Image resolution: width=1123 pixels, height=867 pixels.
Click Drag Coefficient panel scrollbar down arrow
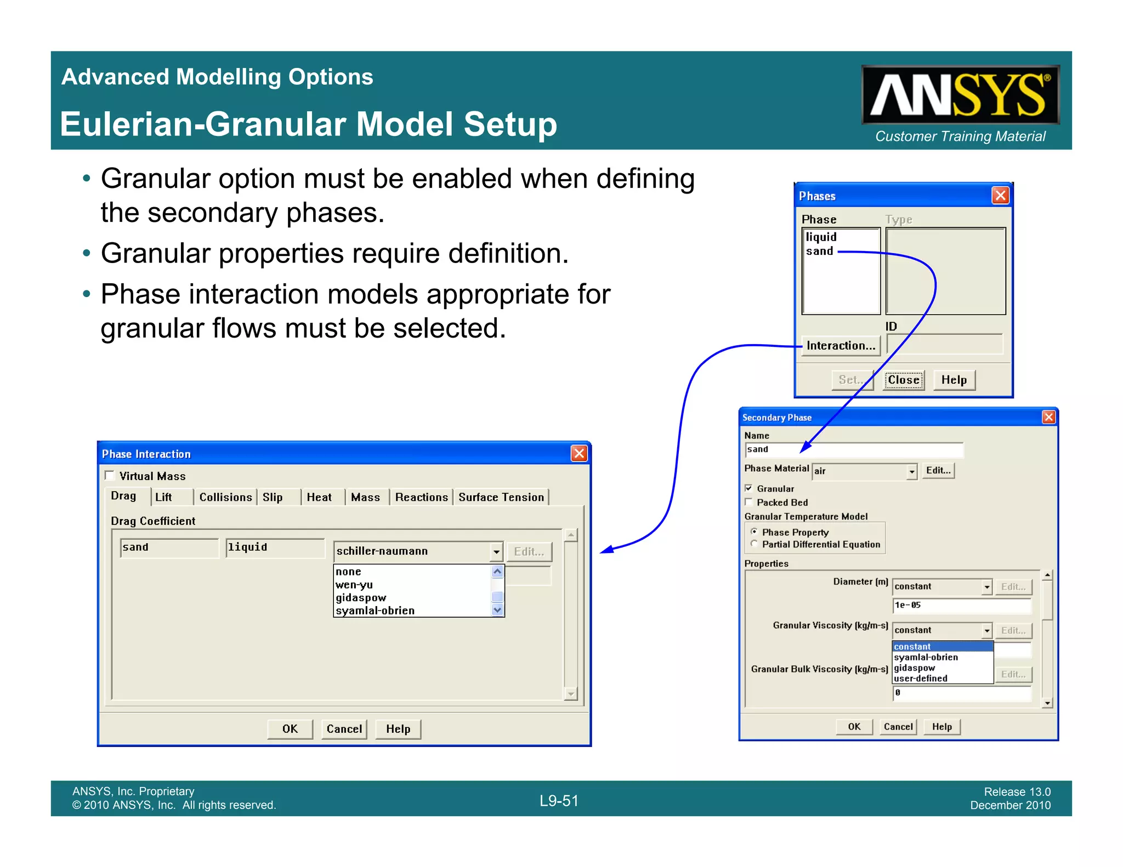(x=571, y=694)
